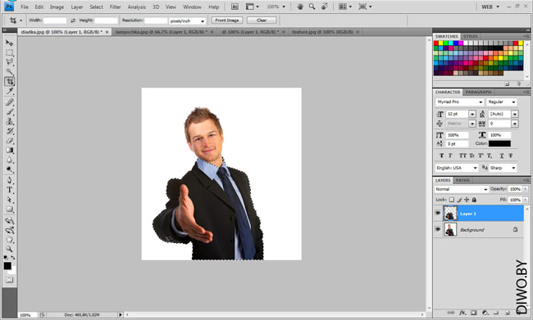
Task: Toggle Quick Mask mode
Action: coord(10,280)
